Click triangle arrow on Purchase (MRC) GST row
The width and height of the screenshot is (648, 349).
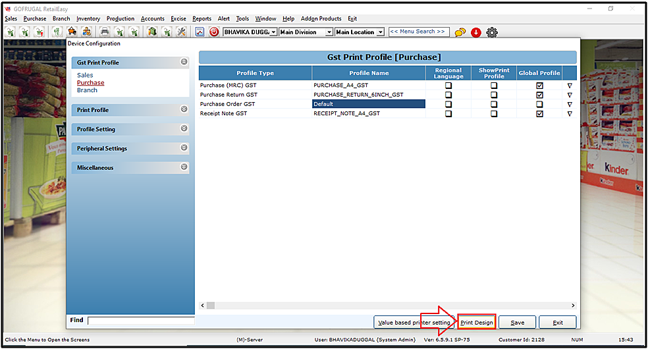(x=570, y=86)
